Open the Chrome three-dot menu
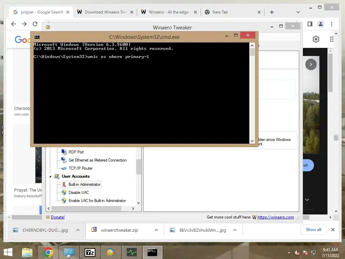The image size is (345, 259). [x=332, y=24]
